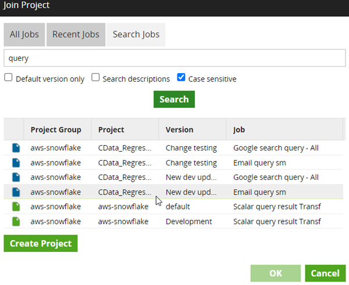
Task: Select 'Google search query - All' in New dev upd row
Action: pyautogui.click(x=276, y=177)
